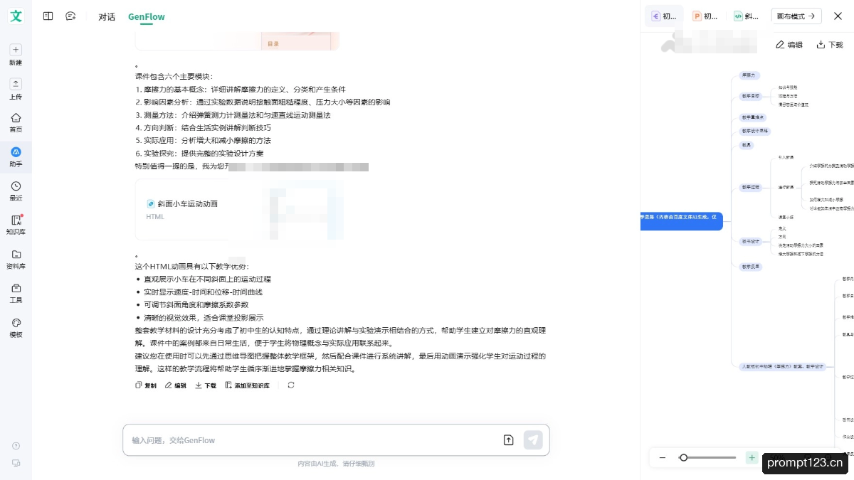Select the 教学目标 mind map node

pyautogui.click(x=751, y=95)
